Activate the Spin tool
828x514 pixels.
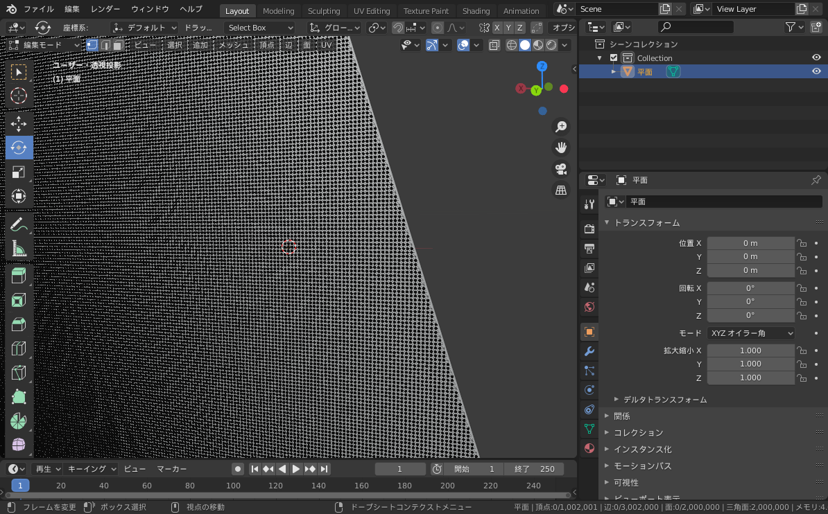point(19,421)
